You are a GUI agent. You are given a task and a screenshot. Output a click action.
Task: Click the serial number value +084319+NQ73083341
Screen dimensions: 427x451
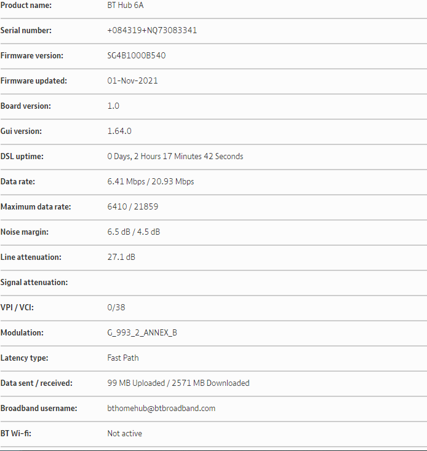(x=152, y=30)
